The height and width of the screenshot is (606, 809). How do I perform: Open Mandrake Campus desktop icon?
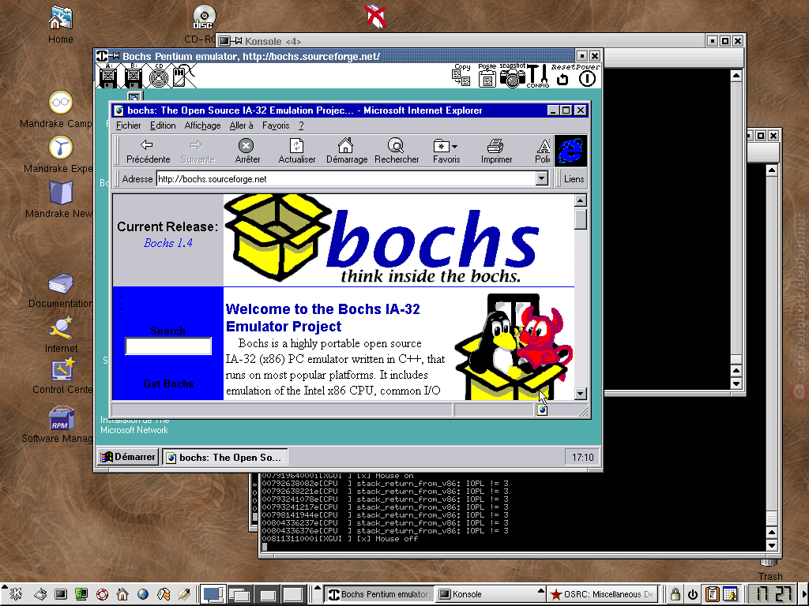(60, 109)
